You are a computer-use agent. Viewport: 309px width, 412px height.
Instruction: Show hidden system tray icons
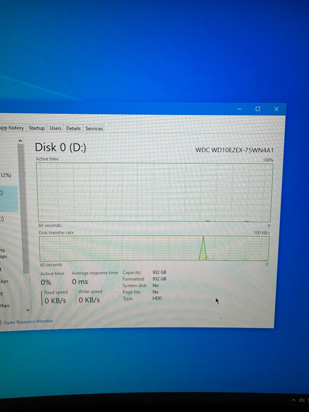point(293,400)
